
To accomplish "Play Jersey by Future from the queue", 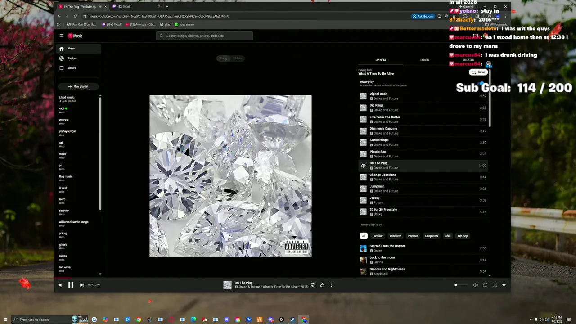I will click(423, 200).
